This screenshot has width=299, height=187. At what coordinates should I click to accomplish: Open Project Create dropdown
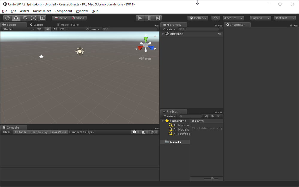pyautogui.click(x=169, y=116)
